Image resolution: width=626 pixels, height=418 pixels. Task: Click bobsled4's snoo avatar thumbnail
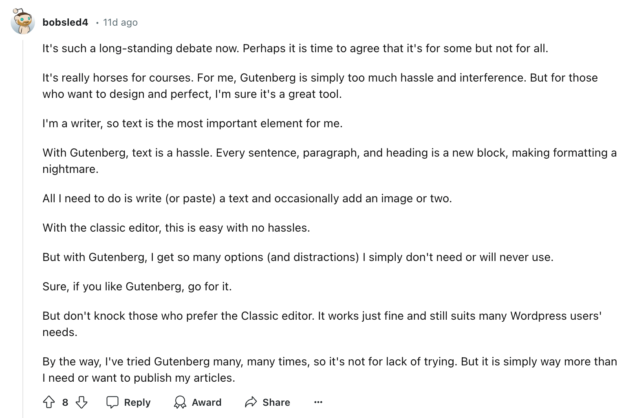click(23, 21)
